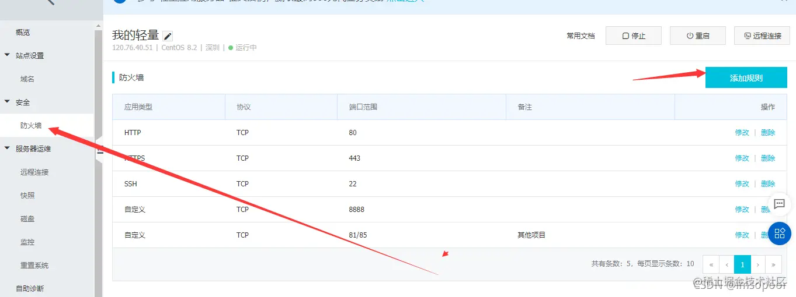Click the port 8888 cell
Viewport: 796px width, 297px height.
(357, 209)
